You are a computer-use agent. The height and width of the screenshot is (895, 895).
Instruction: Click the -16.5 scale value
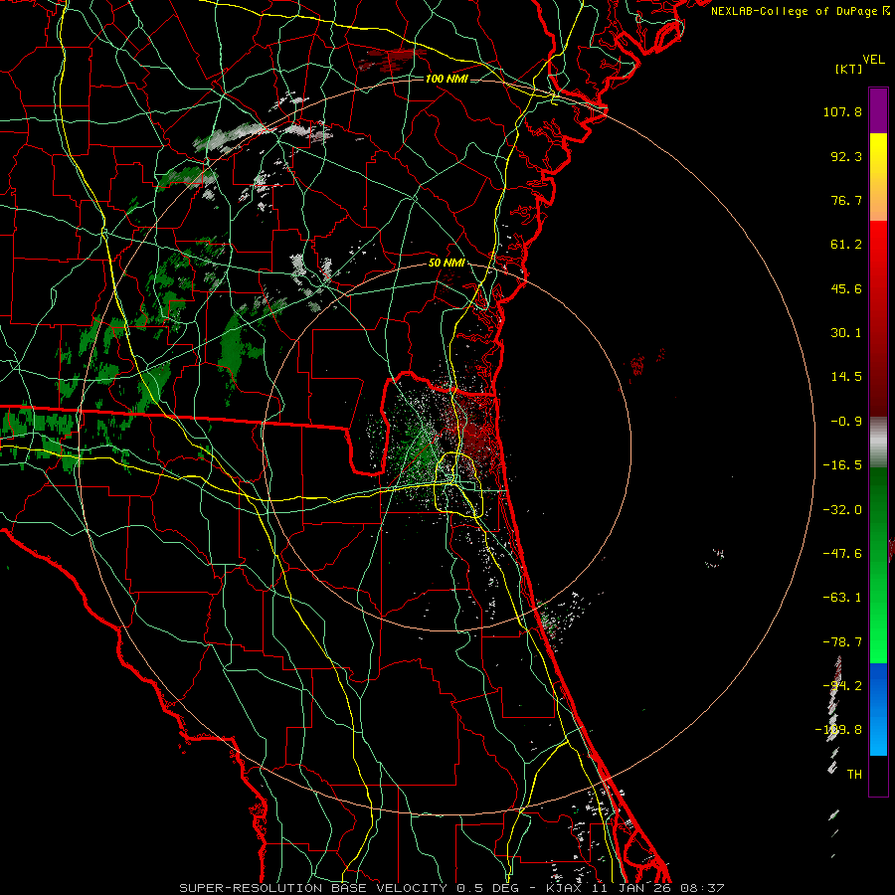pyautogui.click(x=842, y=465)
